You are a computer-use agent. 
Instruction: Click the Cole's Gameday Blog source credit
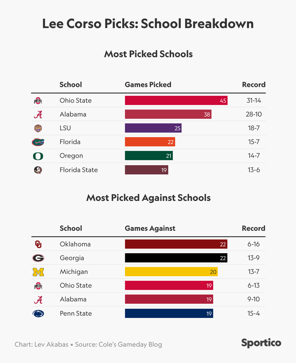[118, 344]
